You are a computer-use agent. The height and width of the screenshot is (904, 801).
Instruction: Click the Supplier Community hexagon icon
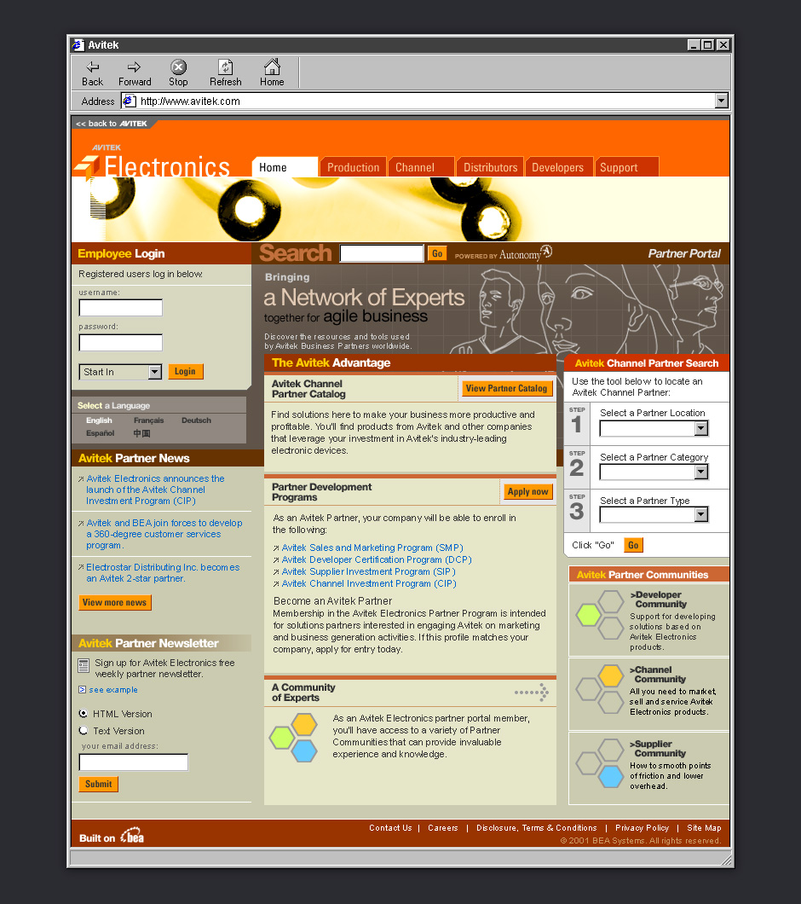pos(601,763)
